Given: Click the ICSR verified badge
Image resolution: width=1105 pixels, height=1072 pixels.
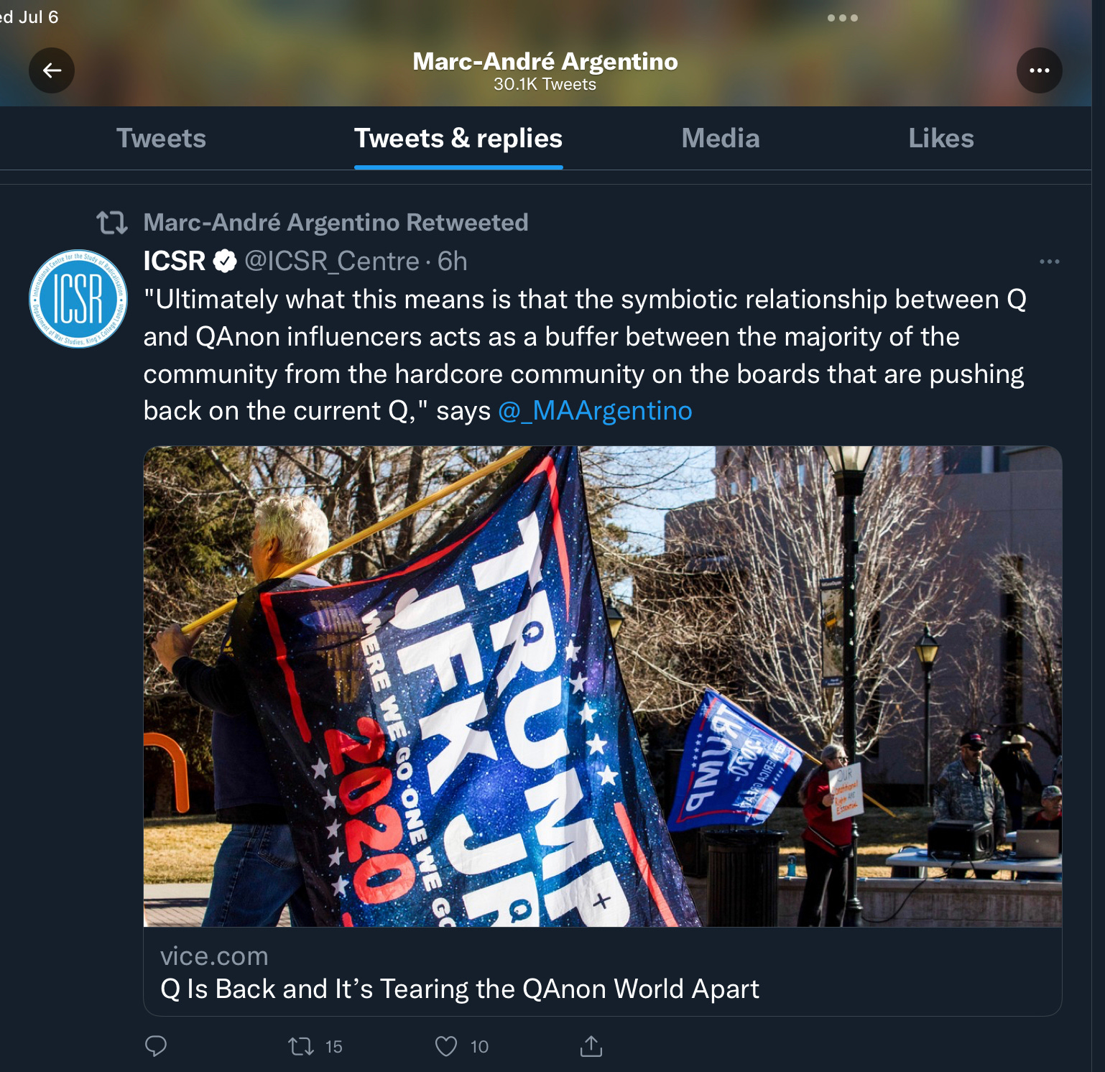Looking at the screenshot, I should pos(226,262).
